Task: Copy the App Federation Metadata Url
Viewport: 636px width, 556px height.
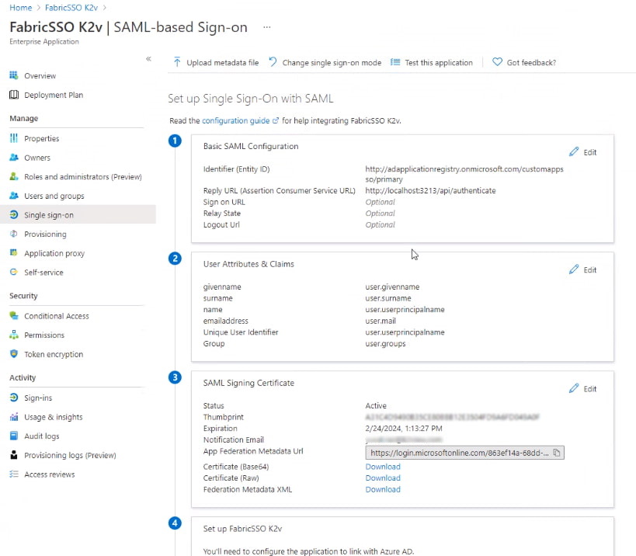Action: point(557,453)
